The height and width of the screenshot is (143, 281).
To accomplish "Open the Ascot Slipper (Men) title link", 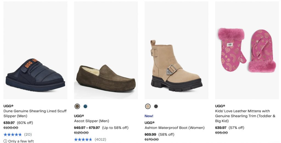I will (x=91, y=121).
